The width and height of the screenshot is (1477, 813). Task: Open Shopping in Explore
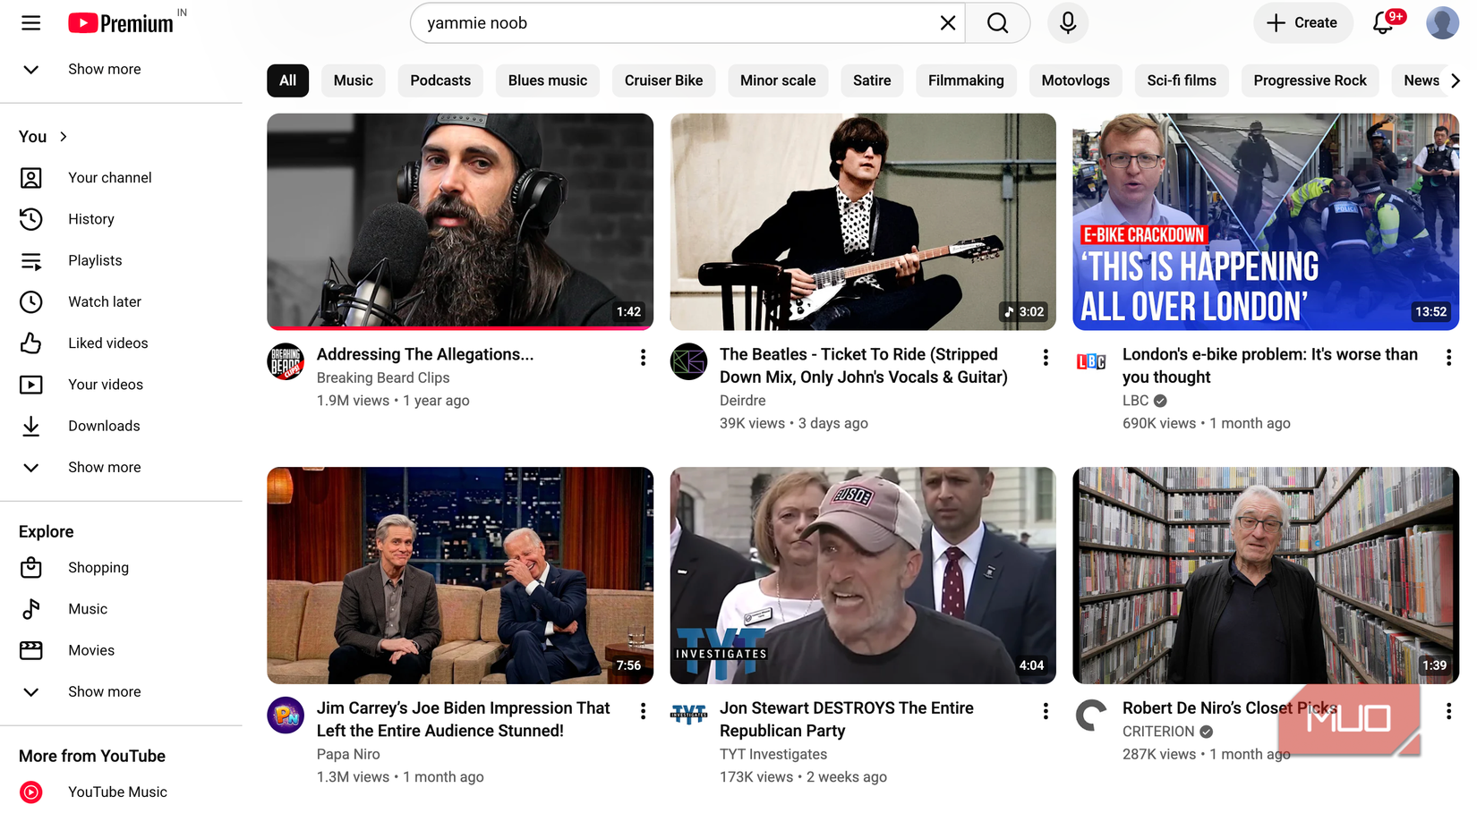[x=121, y=567]
